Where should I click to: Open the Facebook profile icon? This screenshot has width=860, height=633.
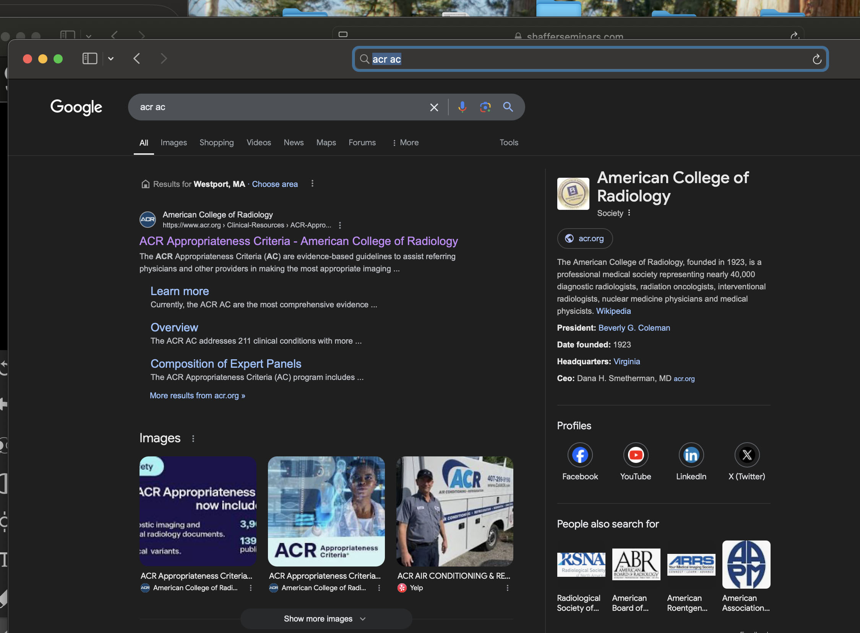pyautogui.click(x=580, y=455)
